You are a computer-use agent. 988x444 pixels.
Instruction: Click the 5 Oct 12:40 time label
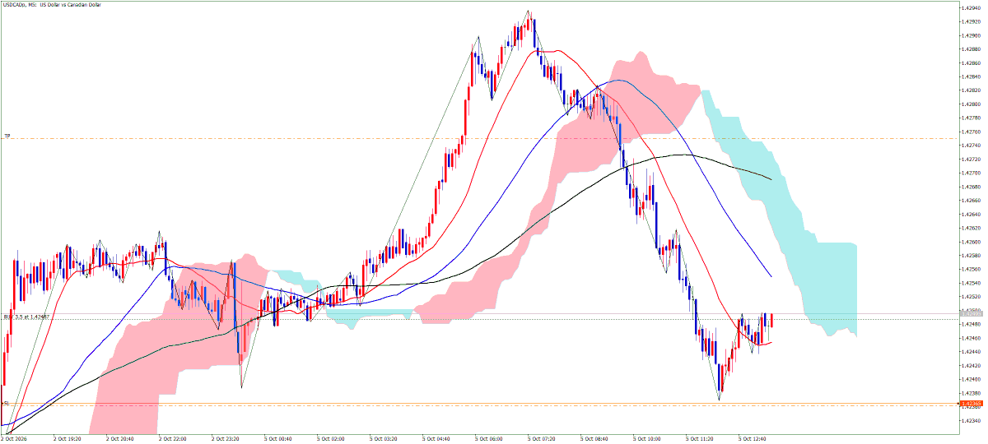coord(753,439)
